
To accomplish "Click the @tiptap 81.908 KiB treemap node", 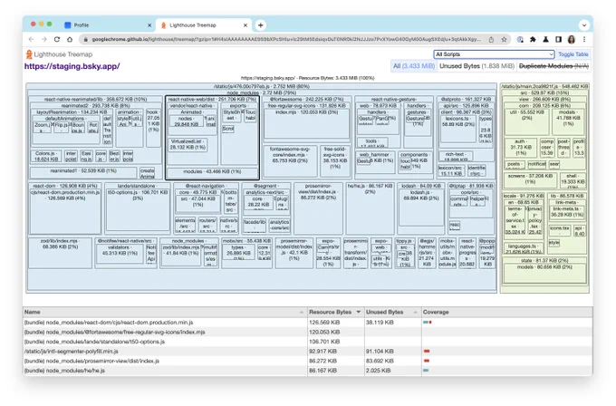I will coord(472,186).
